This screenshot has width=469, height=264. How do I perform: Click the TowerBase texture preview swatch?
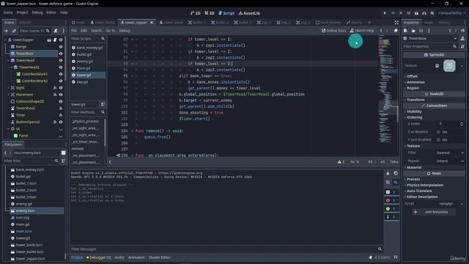[x=449, y=66]
